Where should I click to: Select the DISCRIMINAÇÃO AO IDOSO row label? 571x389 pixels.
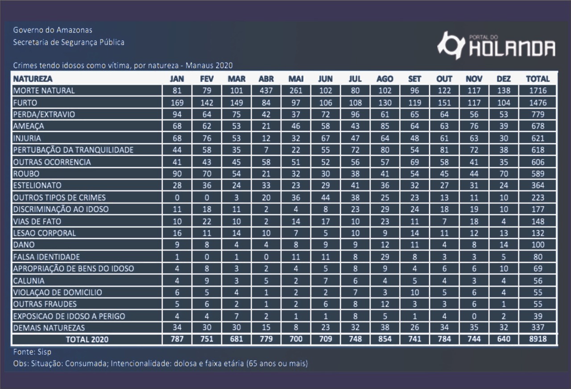61,209
